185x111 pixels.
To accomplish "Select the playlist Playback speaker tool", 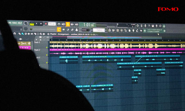I will (44, 34).
